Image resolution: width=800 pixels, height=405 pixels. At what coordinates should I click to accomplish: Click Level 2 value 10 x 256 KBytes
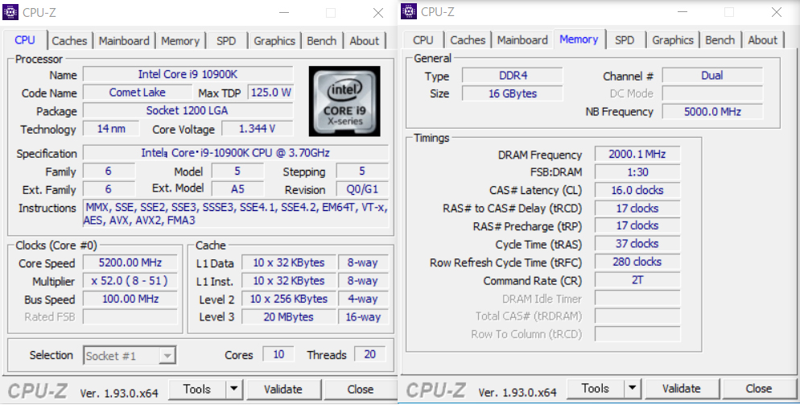coord(289,299)
